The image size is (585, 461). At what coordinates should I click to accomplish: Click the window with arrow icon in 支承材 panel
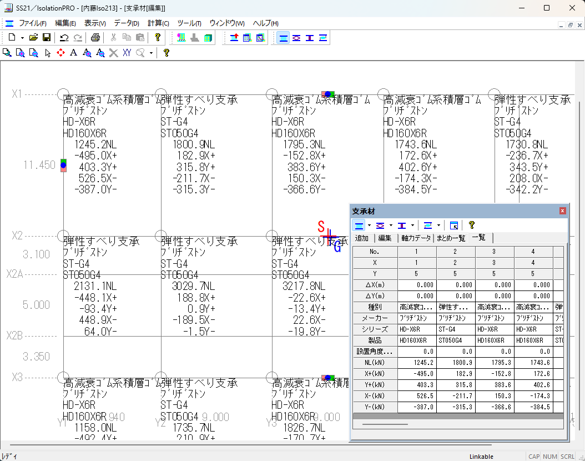tap(454, 226)
